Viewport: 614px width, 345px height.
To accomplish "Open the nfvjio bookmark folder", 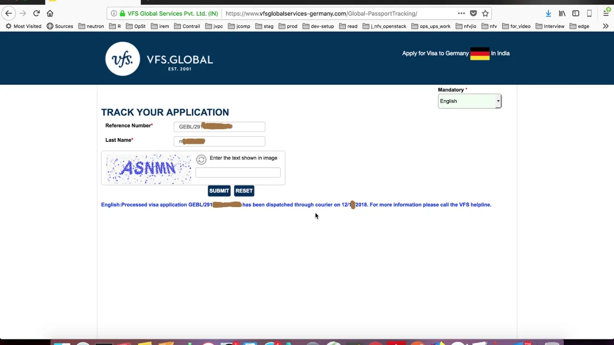I will click(x=466, y=26).
